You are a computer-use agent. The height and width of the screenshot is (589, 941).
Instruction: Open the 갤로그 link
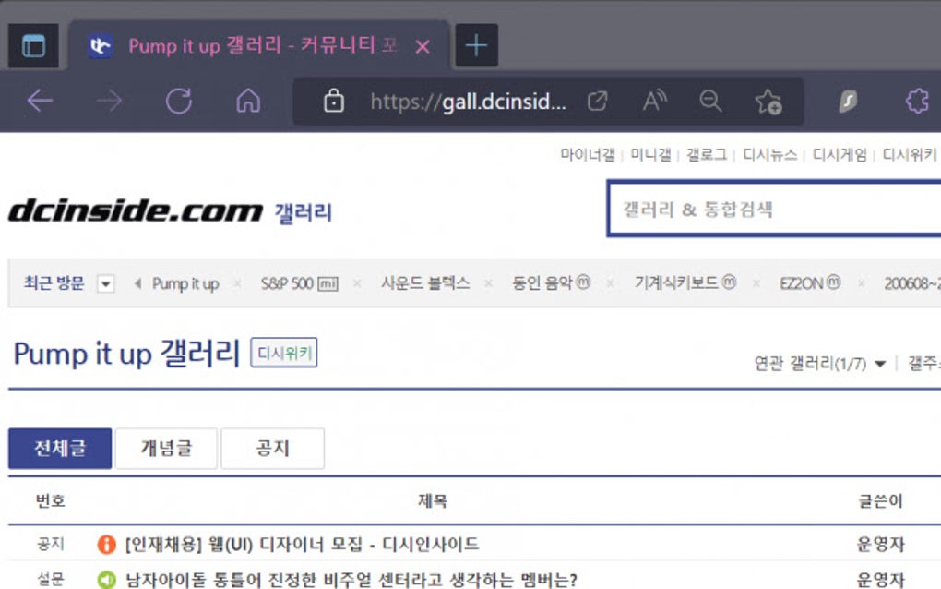pyautogui.click(x=707, y=155)
